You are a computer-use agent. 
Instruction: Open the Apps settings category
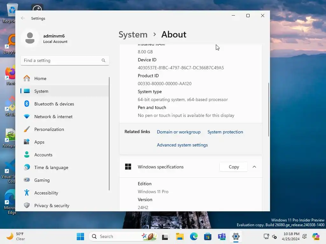(x=65, y=142)
